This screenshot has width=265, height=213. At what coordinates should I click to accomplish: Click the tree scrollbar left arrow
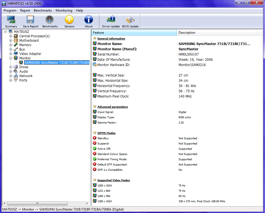tap(4, 203)
